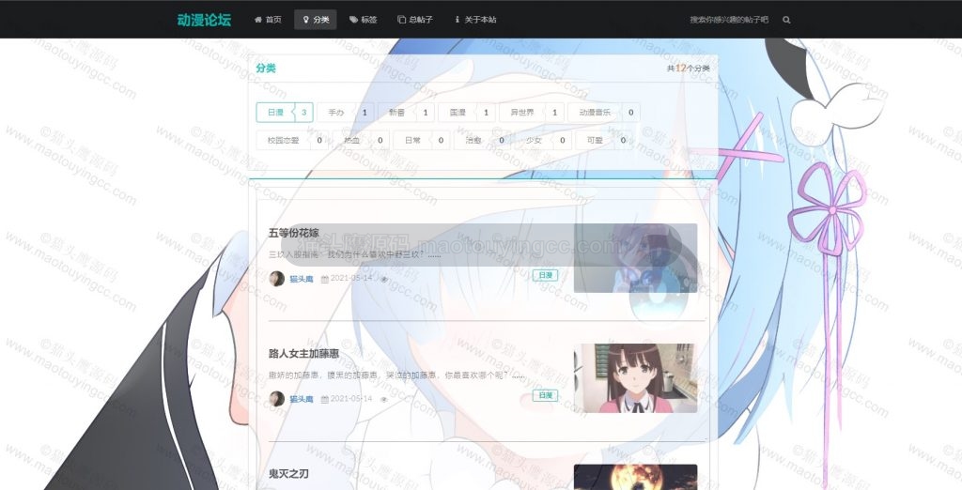Click 五等份花嫁 post excerpt text
This screenshot has height=490, width=962.
(x=354, y=254)
